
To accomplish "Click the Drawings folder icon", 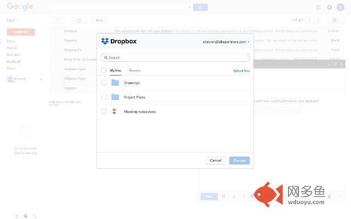I will pos(115,83).
